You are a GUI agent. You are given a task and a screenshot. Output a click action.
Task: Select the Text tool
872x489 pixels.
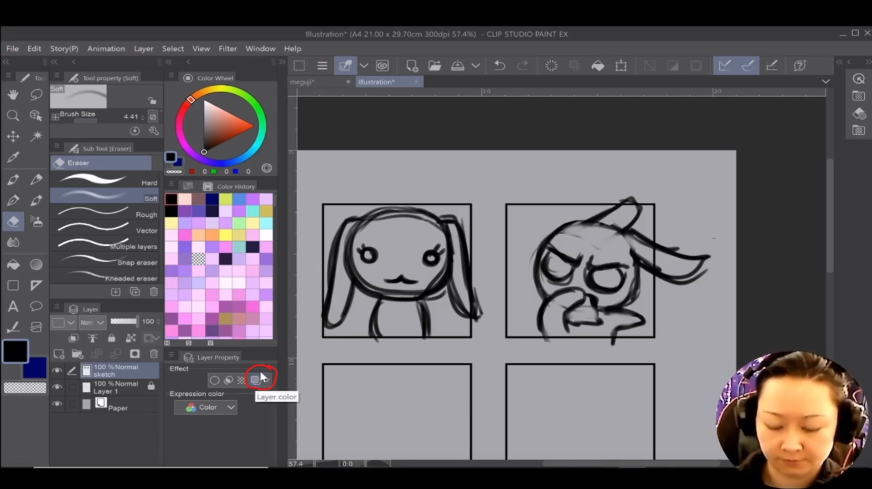[13, 306]
